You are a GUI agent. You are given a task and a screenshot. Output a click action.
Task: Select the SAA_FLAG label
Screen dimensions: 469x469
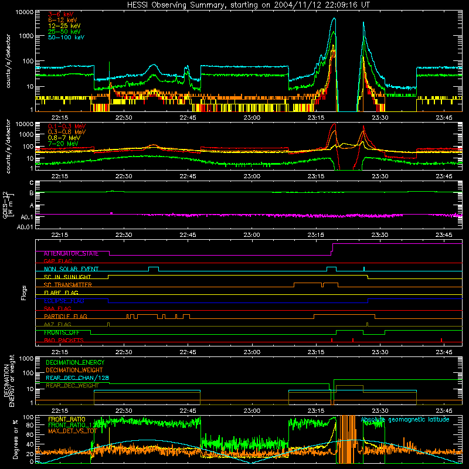point(57,308)
